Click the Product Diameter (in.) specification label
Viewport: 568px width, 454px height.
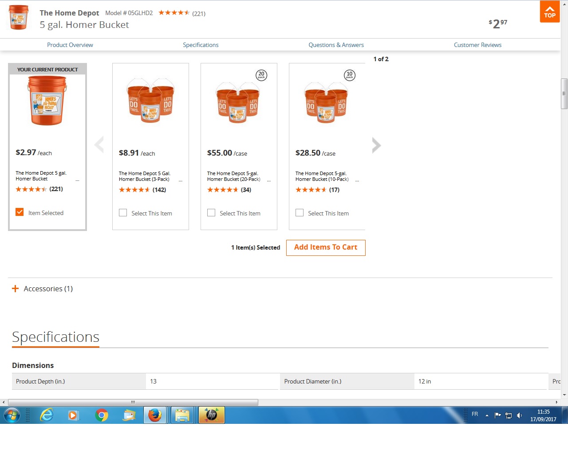coord(313,381)
